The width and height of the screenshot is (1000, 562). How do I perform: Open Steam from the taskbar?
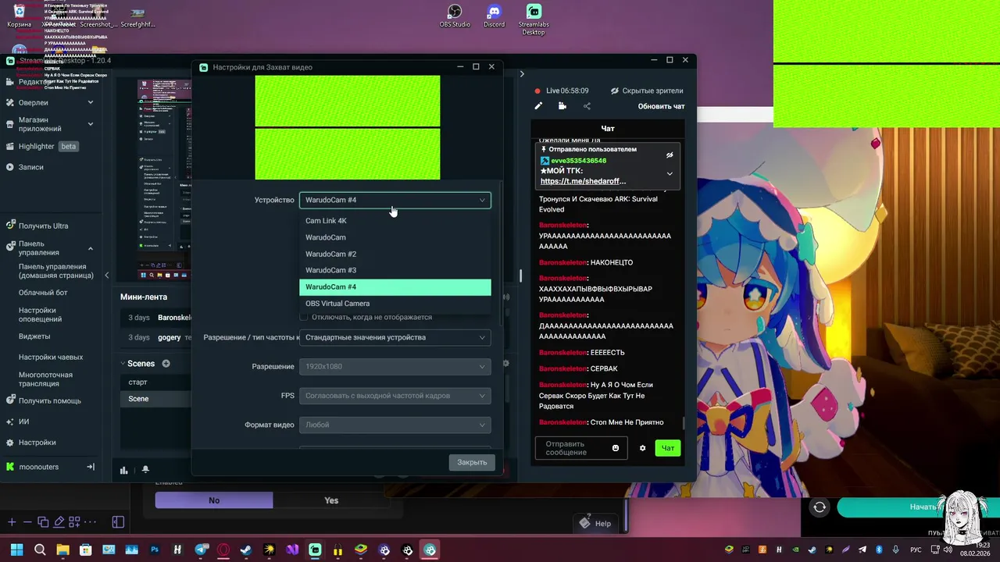pos(246,550)
